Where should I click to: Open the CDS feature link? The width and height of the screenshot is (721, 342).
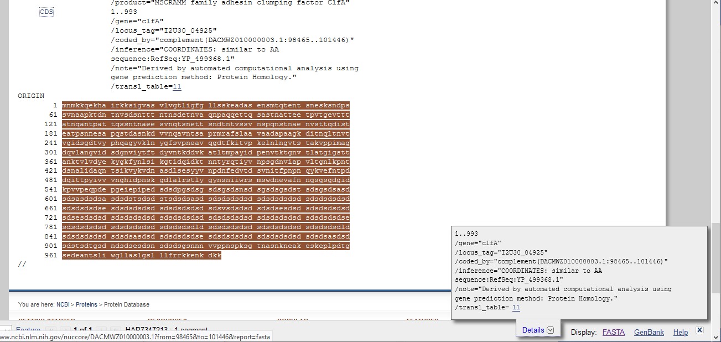coord(46,12)
